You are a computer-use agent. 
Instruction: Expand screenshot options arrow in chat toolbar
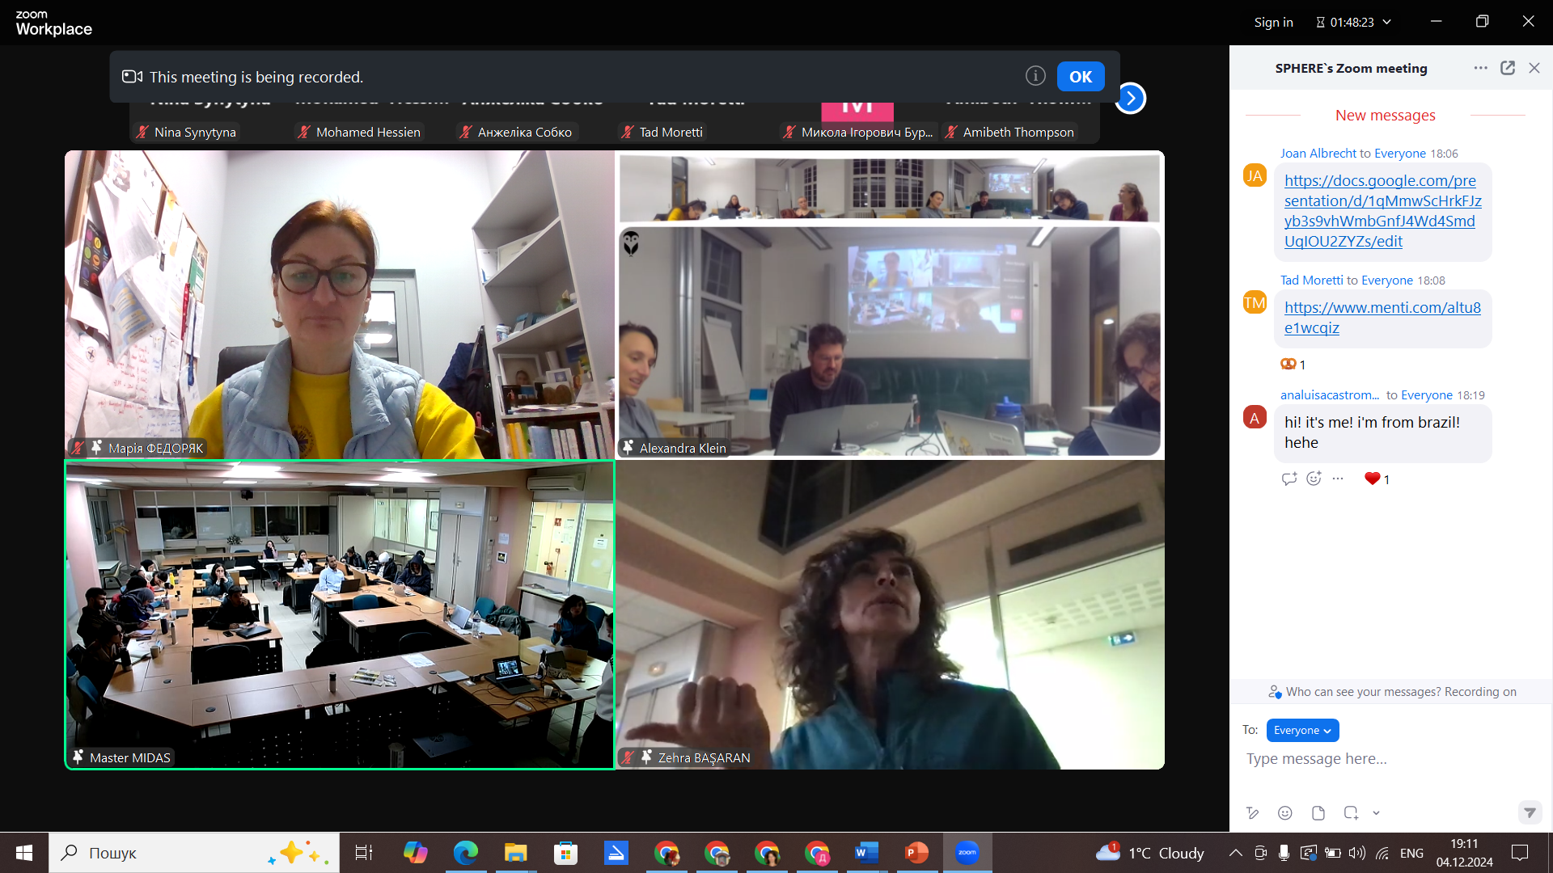pos(1376,813)
